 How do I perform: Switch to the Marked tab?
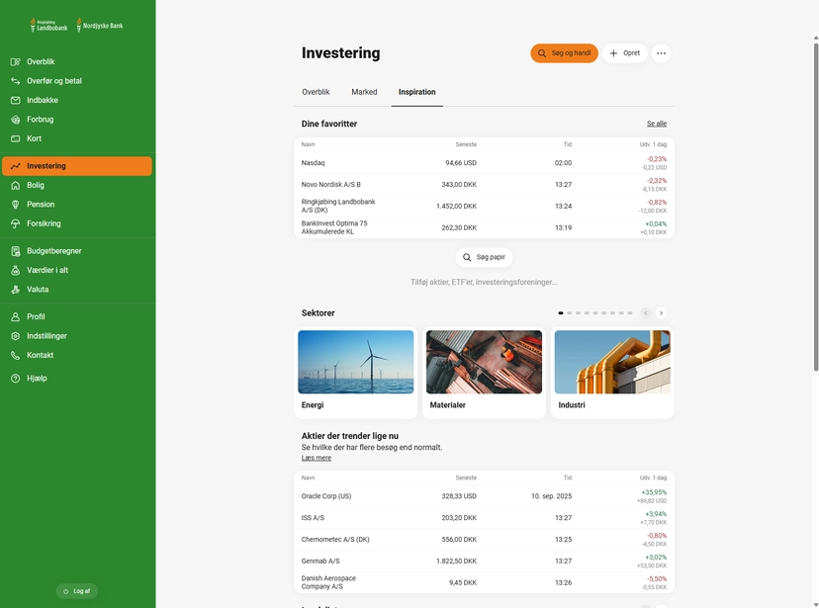tap(364, 92)
